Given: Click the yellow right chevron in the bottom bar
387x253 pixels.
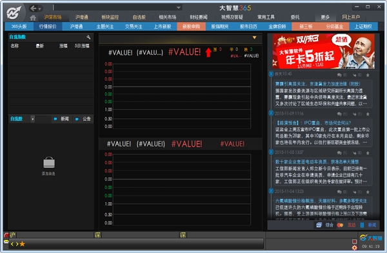Looking at the screenshot, I should [17, 244].
